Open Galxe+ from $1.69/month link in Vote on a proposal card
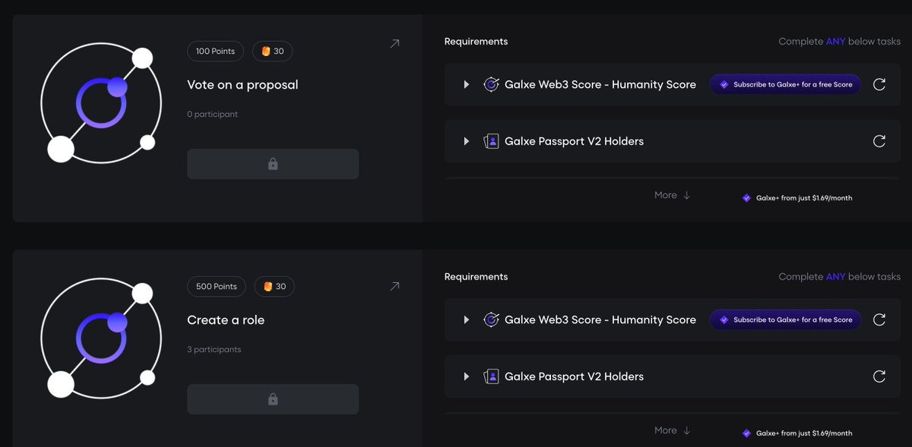Screen dimensions: 912x447 [x=797, y=198]
